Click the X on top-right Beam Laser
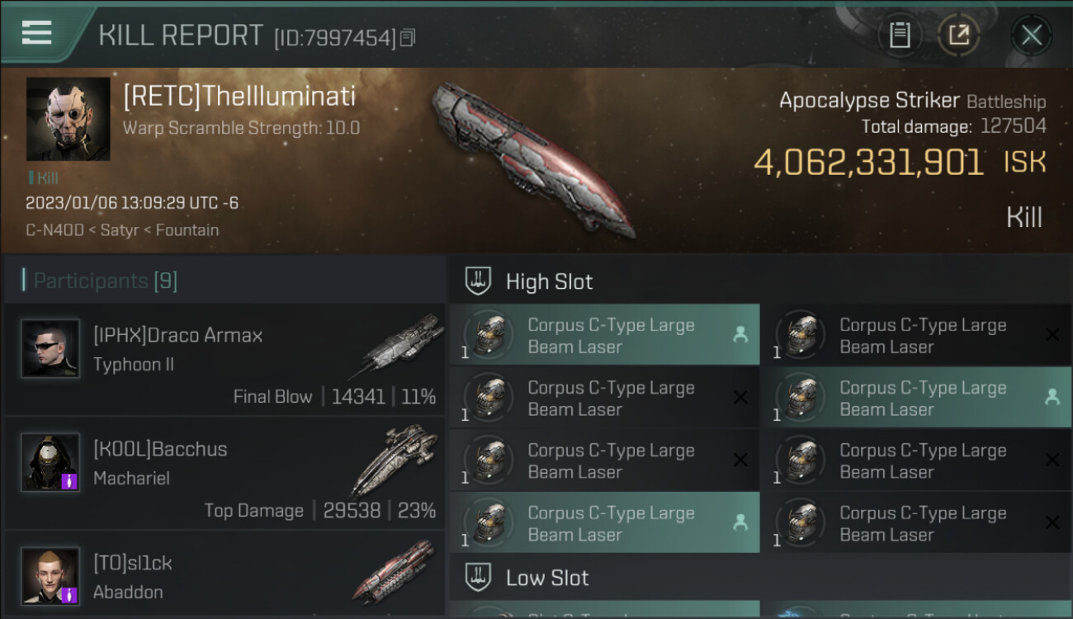Viewport: 1073px width, 619px height. tap(1052, 335)
